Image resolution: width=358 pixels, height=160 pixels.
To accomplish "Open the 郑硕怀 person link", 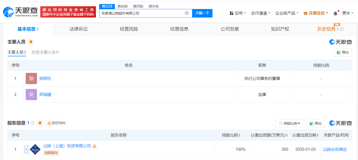I will click(45, 79).
